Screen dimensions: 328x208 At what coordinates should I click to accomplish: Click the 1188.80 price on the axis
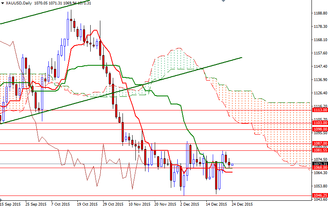coord(320,13)
